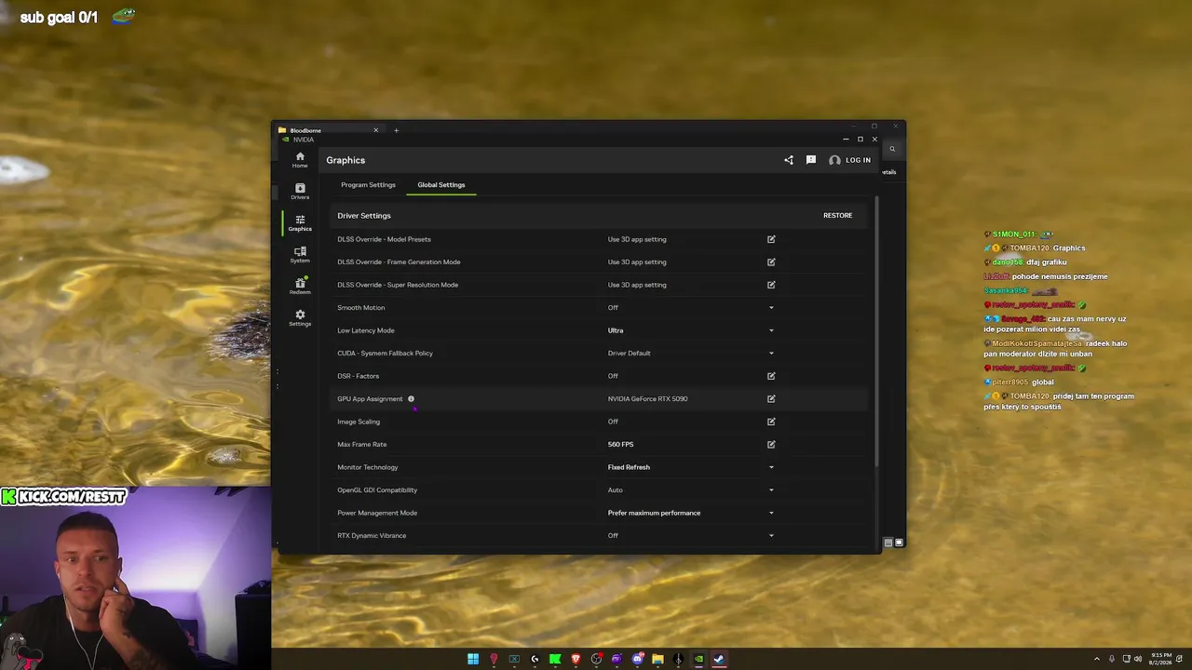
Task: Open NVIDIA app Settings gear
Action: (x=300, y=317)
